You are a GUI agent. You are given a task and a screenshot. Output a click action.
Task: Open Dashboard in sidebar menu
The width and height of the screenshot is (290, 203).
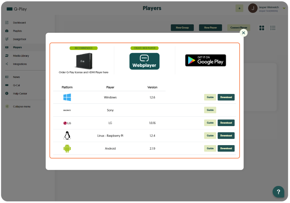(19, 23)
